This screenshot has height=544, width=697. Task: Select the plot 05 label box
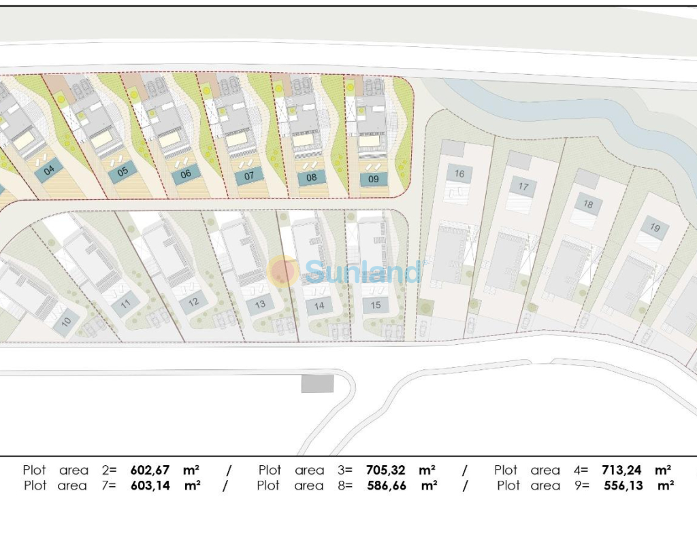coord(123,171)
